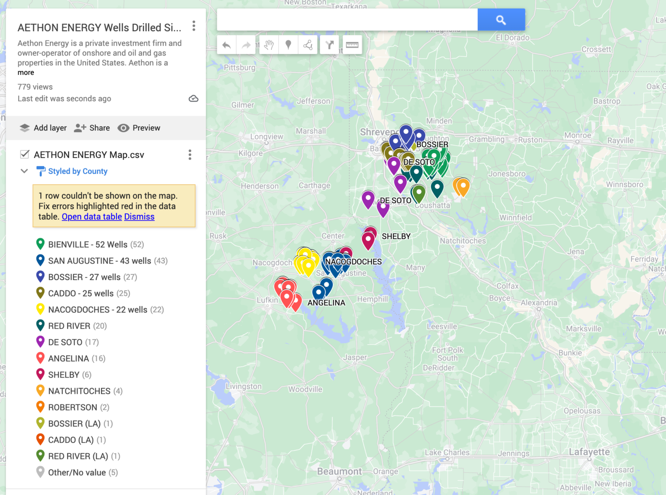Open the map Preview

[139, 128]
